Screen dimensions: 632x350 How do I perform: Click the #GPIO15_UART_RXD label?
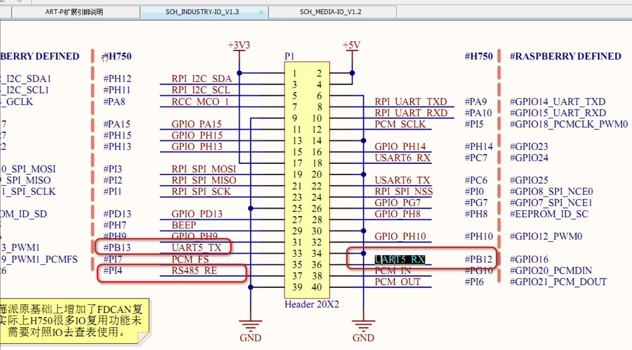point(558,113)
